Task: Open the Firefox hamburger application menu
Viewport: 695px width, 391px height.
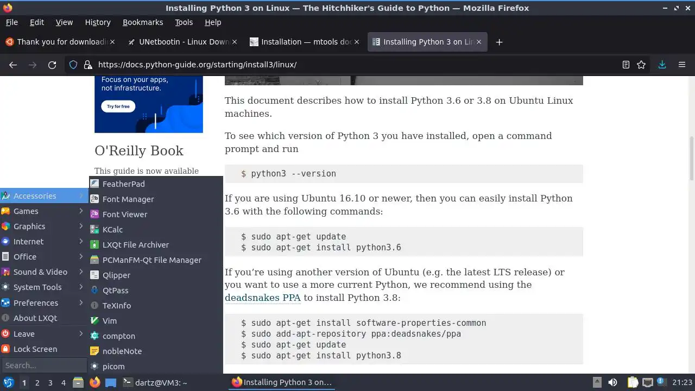Action: coord(682,65)
